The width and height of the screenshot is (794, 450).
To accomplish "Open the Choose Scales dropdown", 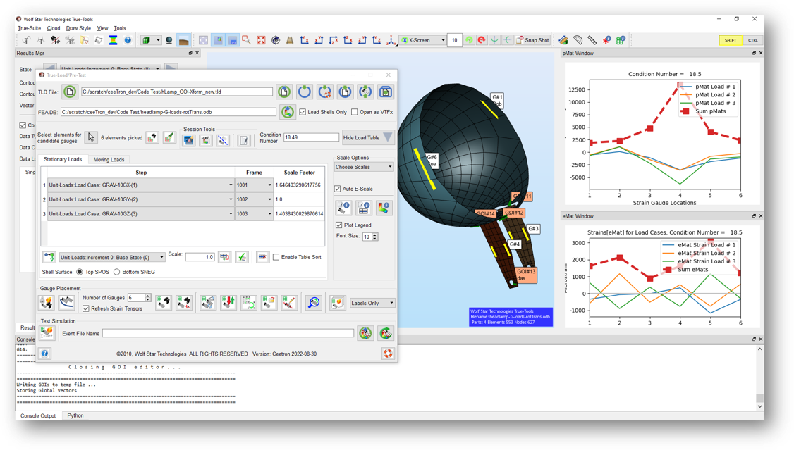I will point(364,167).
